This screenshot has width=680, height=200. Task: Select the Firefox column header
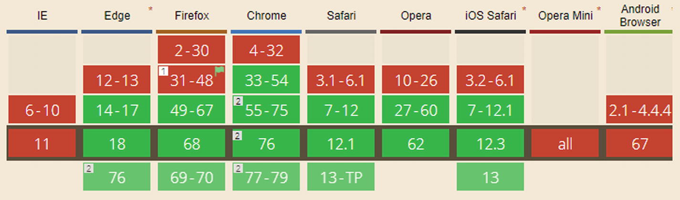pos(192,16)
